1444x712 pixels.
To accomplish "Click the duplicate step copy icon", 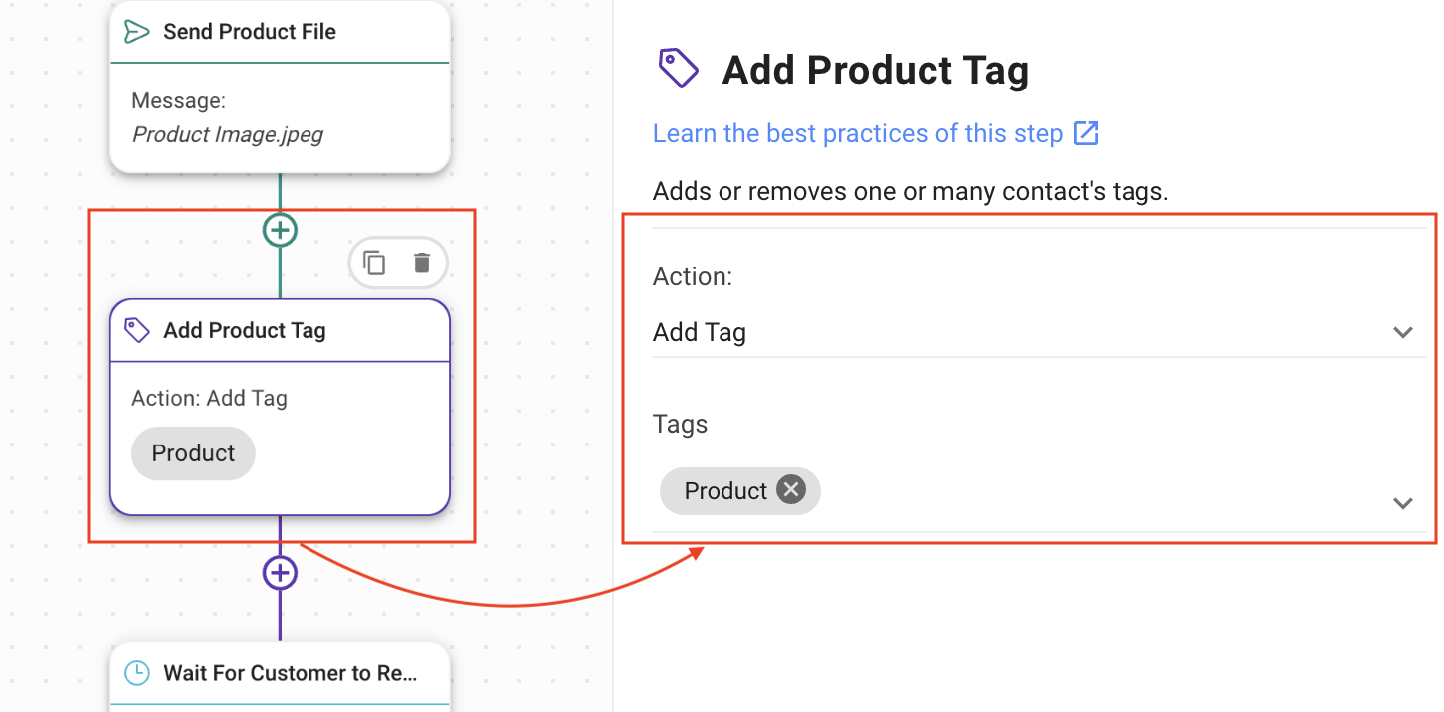I will point(374,264).
